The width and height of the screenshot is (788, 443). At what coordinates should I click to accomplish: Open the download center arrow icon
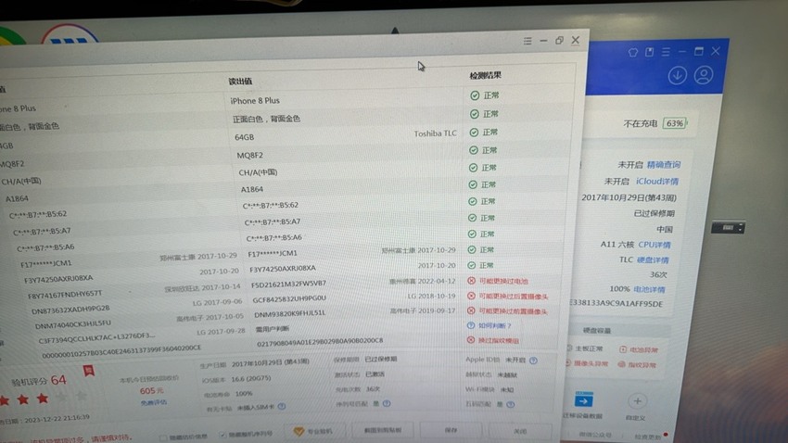point(677,75)
